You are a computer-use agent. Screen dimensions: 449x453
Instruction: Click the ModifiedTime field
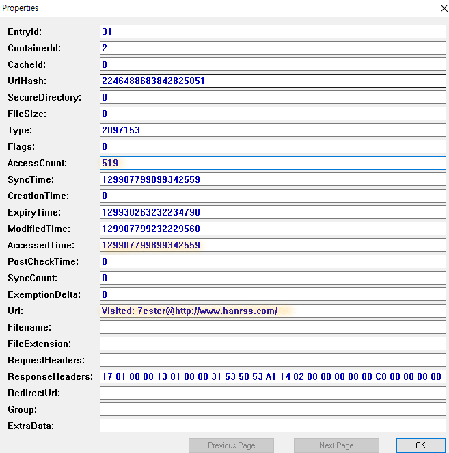point(273,229)
